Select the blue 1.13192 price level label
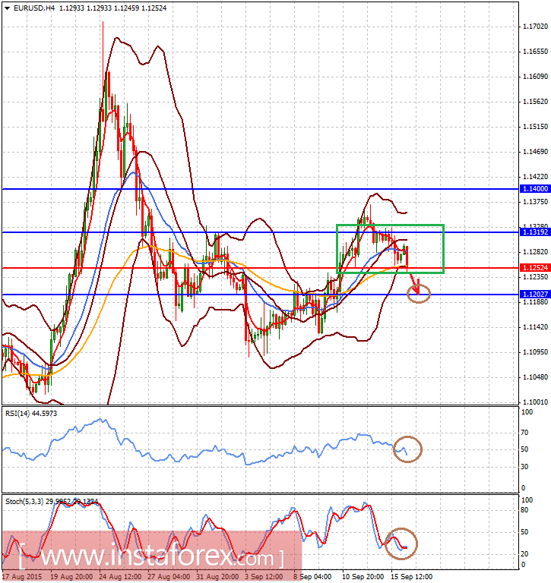 (x=532, y=232)
